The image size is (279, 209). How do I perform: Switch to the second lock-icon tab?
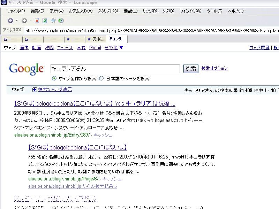pyautogui.click(x=33, y=39)
